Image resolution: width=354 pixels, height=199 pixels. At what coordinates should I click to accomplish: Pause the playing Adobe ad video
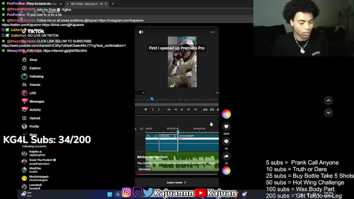tap(177, 100)
